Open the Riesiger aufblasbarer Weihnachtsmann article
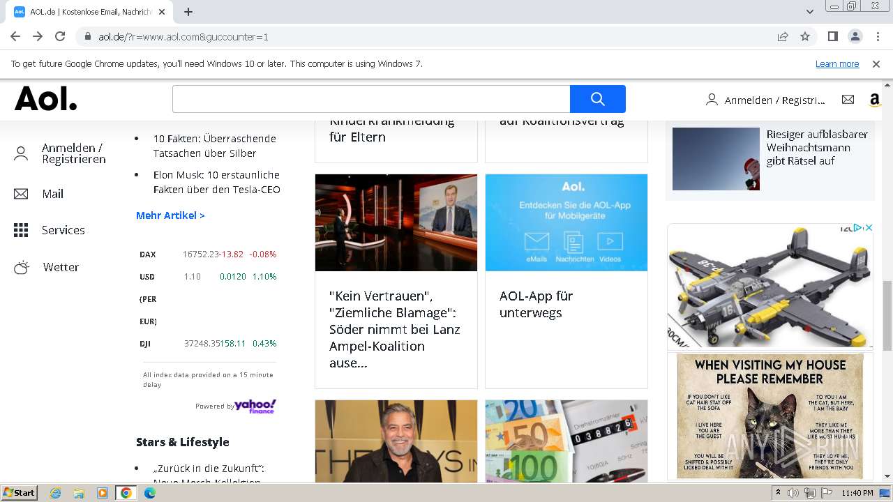This screenshot has height=502, width=893. [x=817, y=147]
